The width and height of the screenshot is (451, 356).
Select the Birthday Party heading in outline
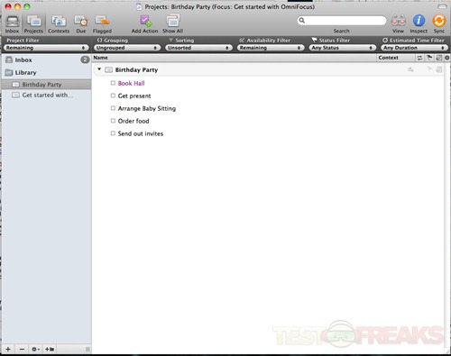coord(136,70)
